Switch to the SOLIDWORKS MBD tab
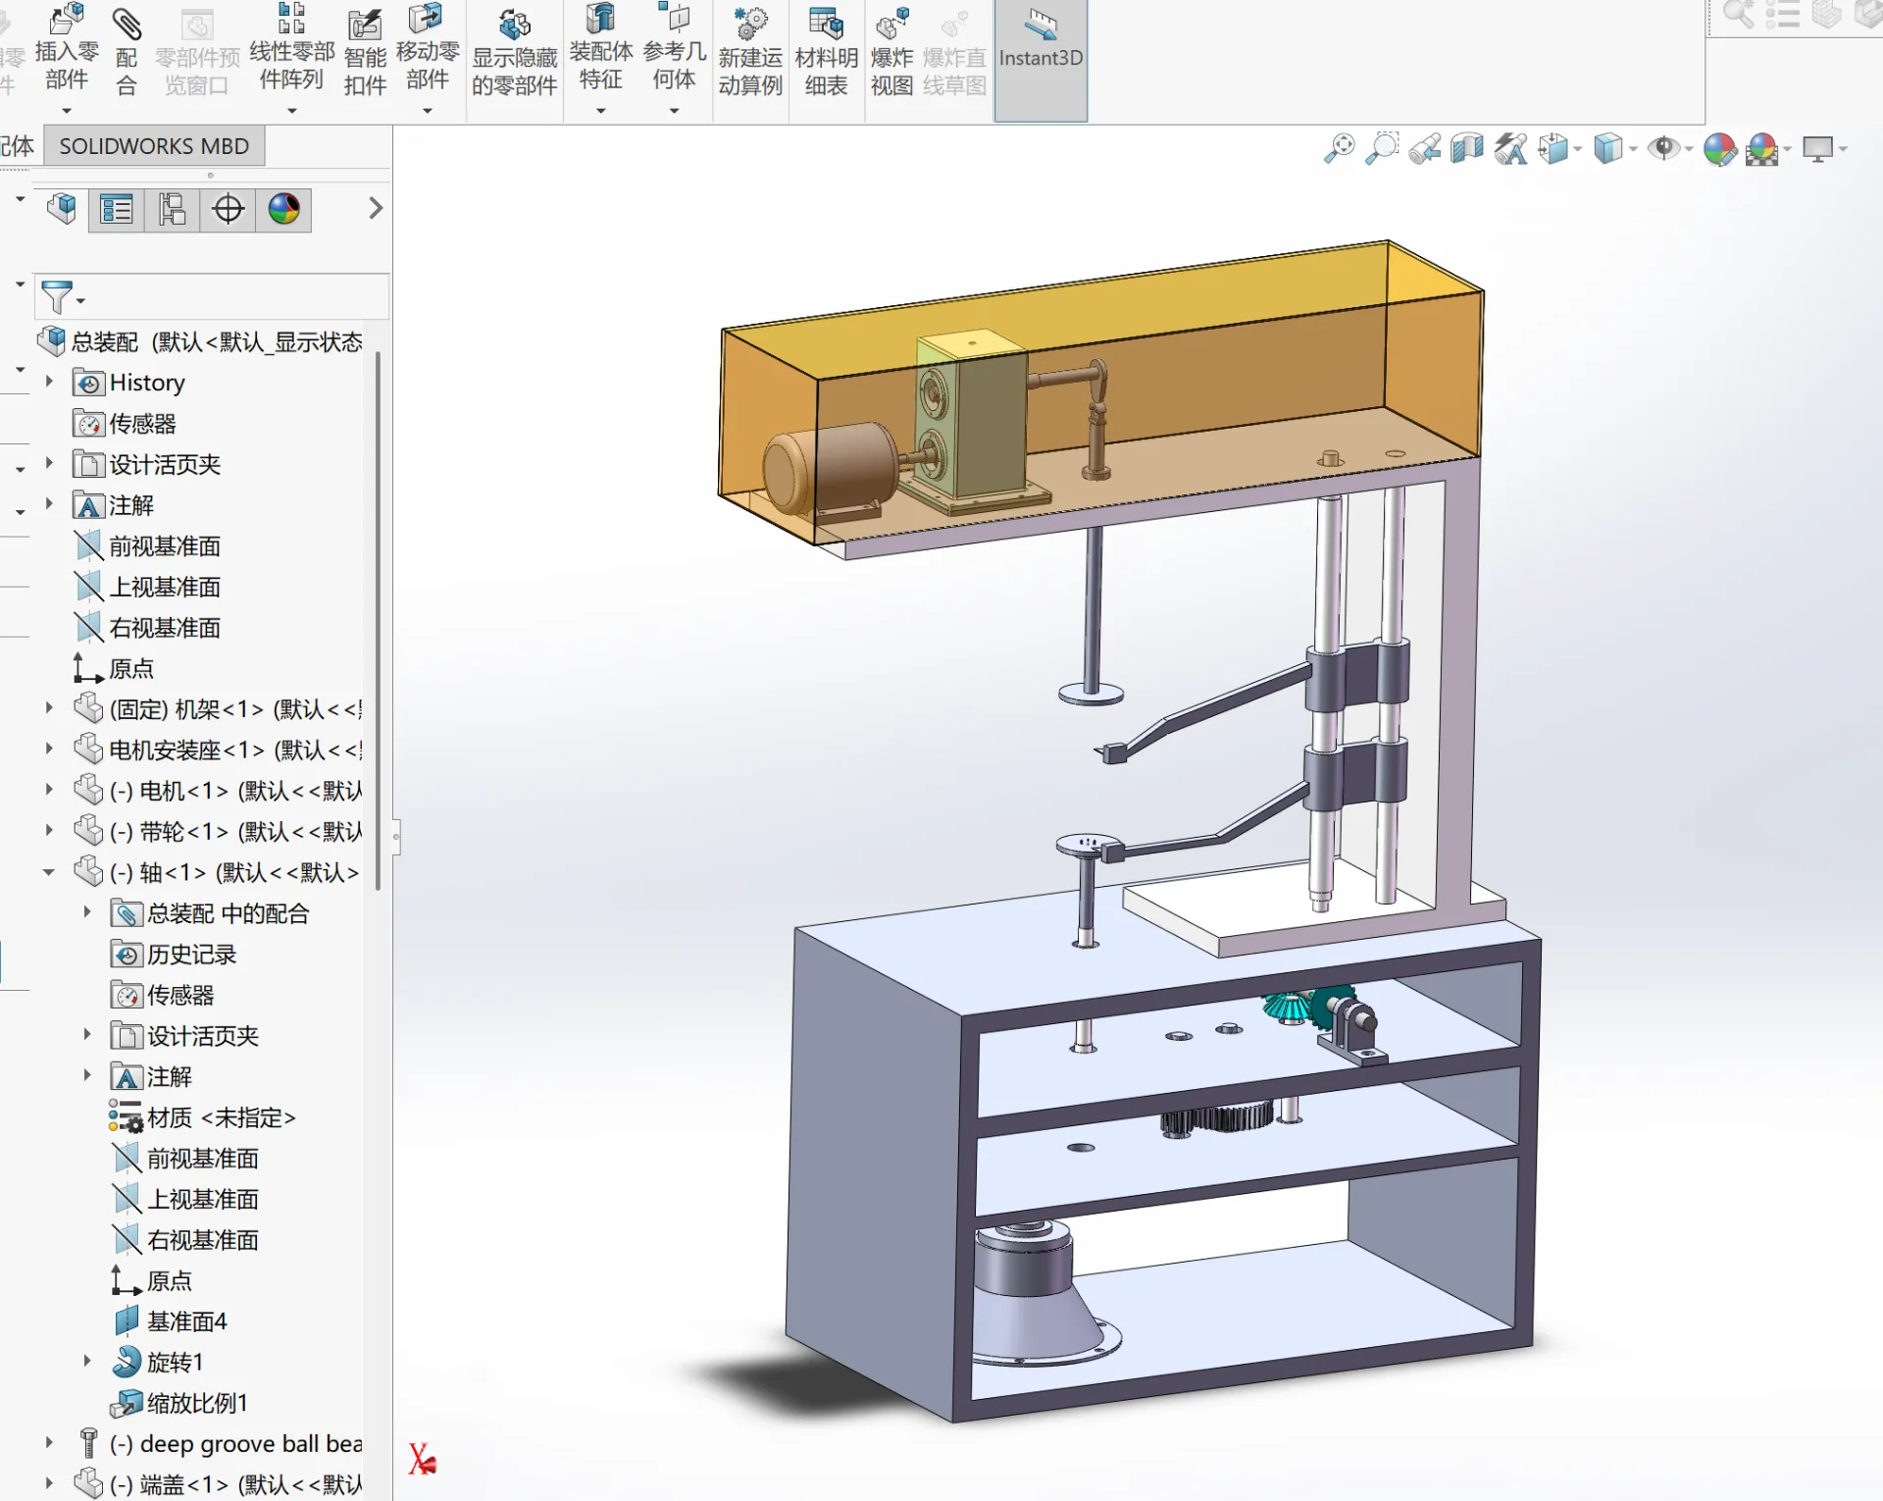Image resolution: width=1883 pixels, height=1501 pixels. 154,146
